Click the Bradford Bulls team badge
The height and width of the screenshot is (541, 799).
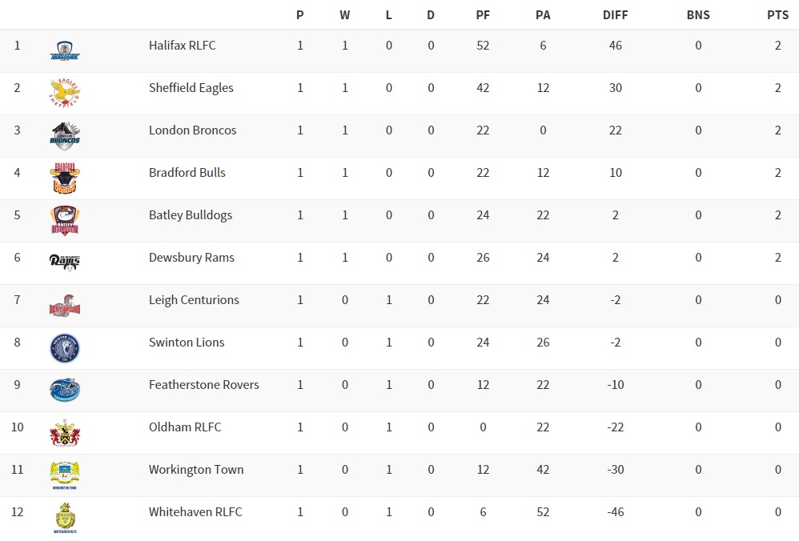[65, 178]
